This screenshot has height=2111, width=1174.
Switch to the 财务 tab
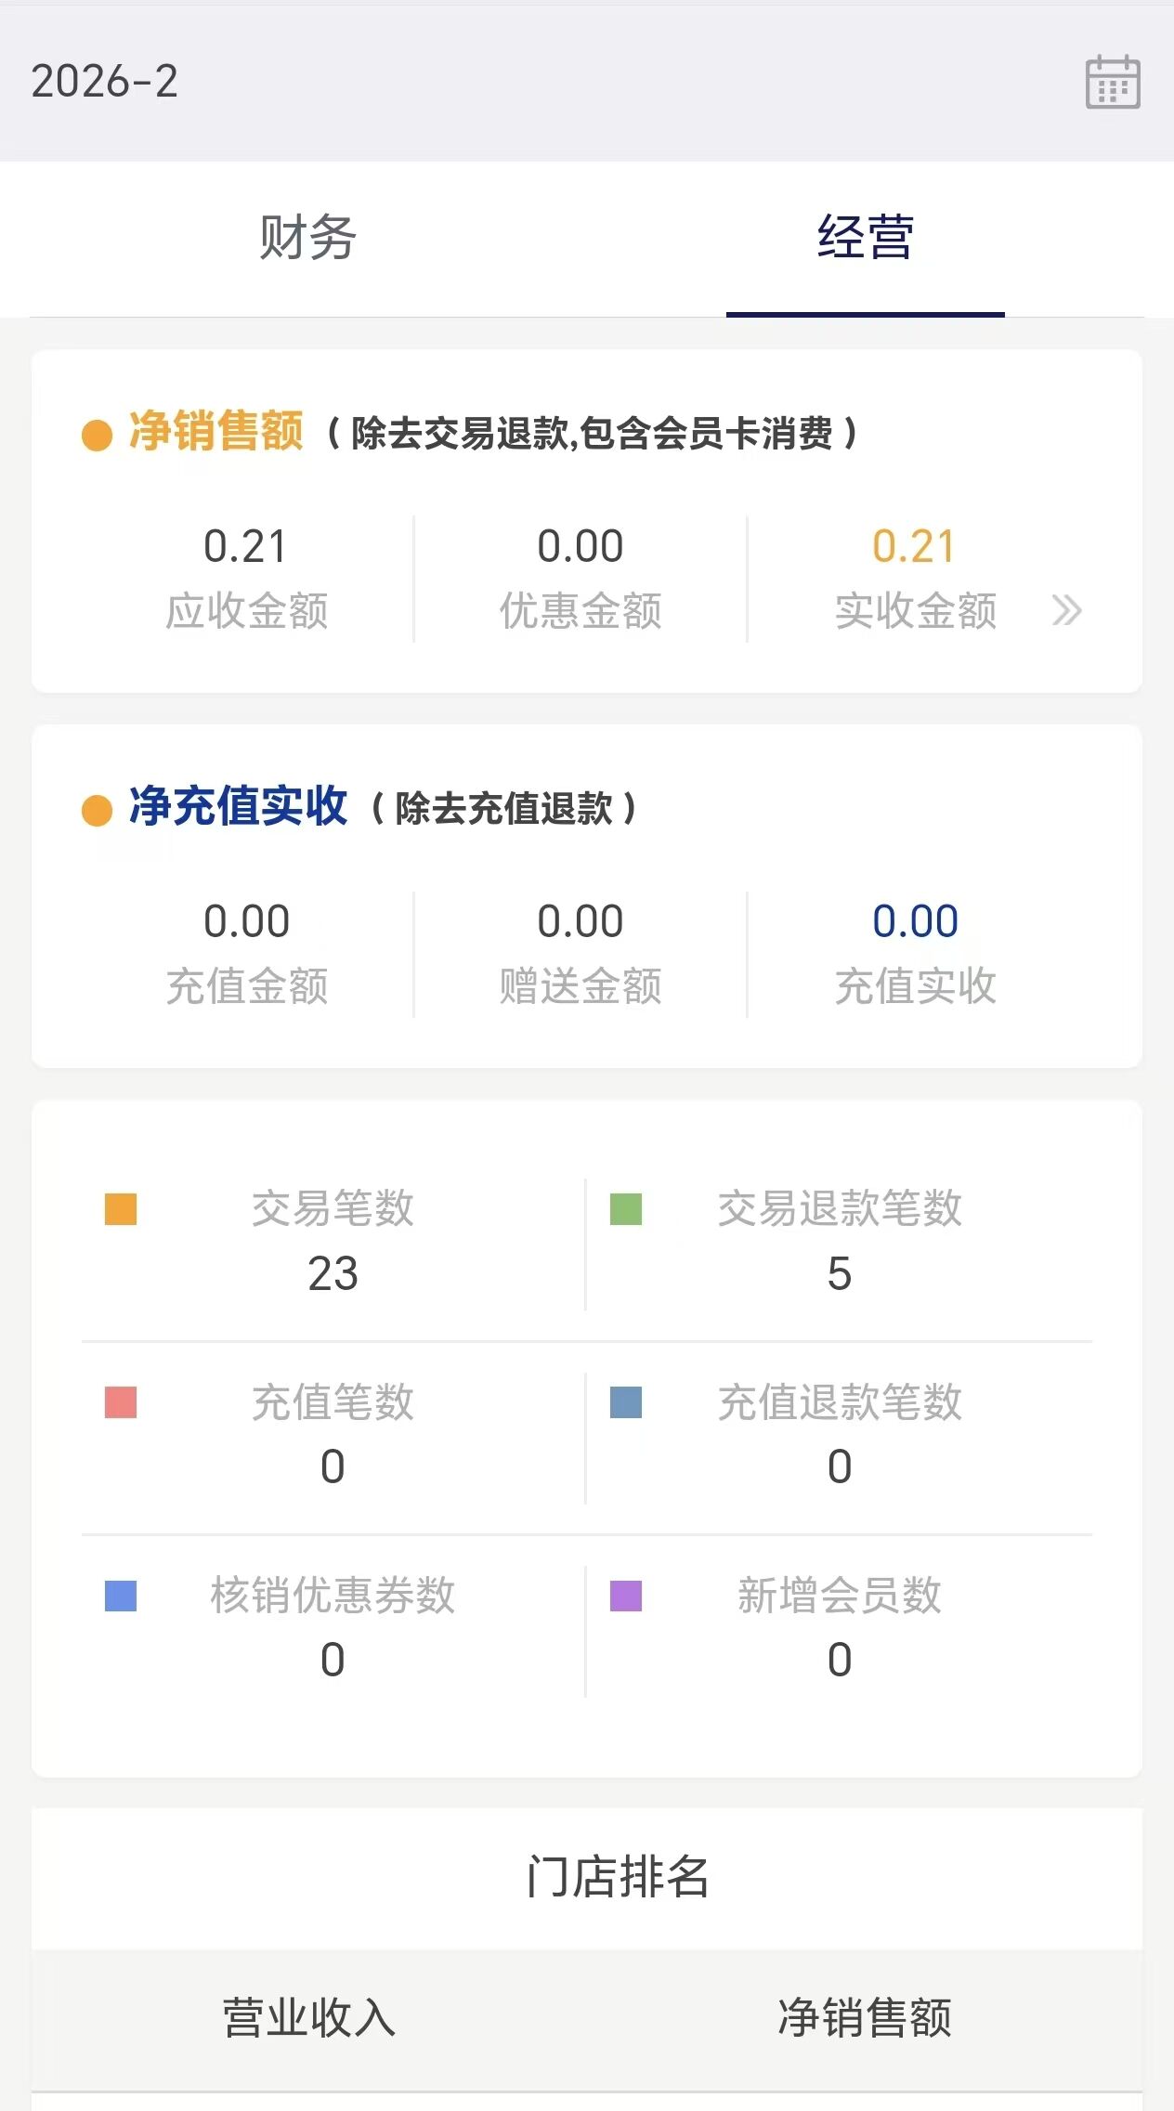pos(307,237)
